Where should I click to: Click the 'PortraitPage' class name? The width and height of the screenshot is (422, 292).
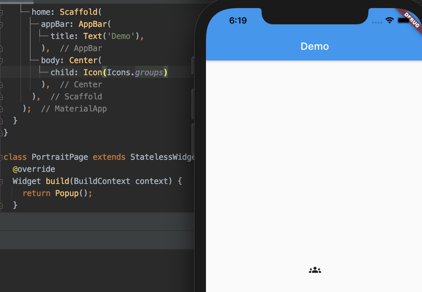(60, 157)
